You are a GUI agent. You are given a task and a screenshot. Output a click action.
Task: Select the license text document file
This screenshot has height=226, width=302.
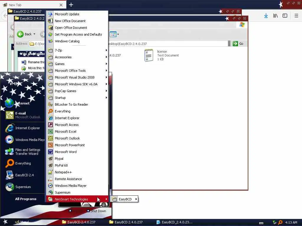[162, 55]
